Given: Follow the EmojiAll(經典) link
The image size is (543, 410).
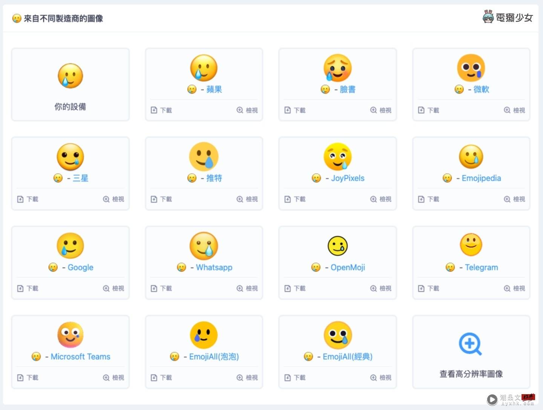Looking at the screenshot, I should click(x=348, y=356).
